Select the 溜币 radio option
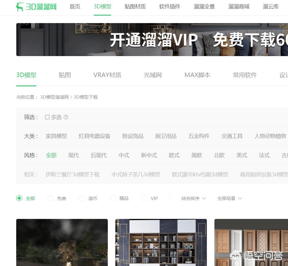Viewport: 288px width, 266px height. (82, 198)
